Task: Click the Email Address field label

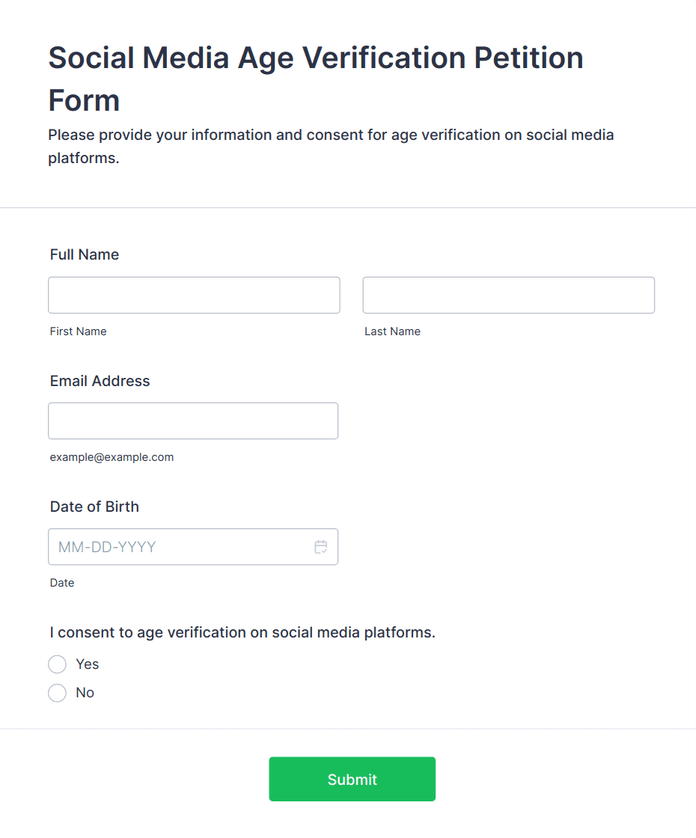Action: (100, 381)
